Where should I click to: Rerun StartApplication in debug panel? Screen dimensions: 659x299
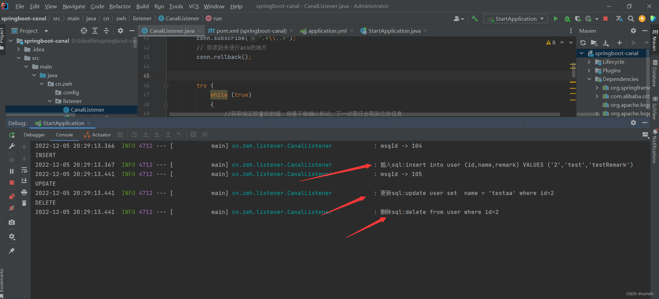click(x=12, y=135)
